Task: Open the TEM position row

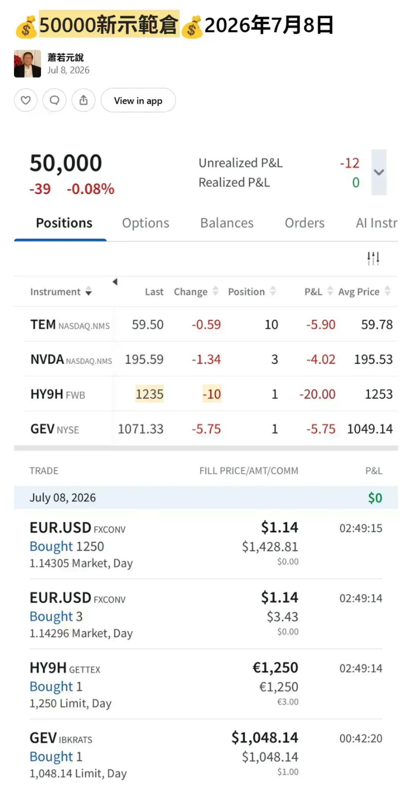Action: (206, 324)
